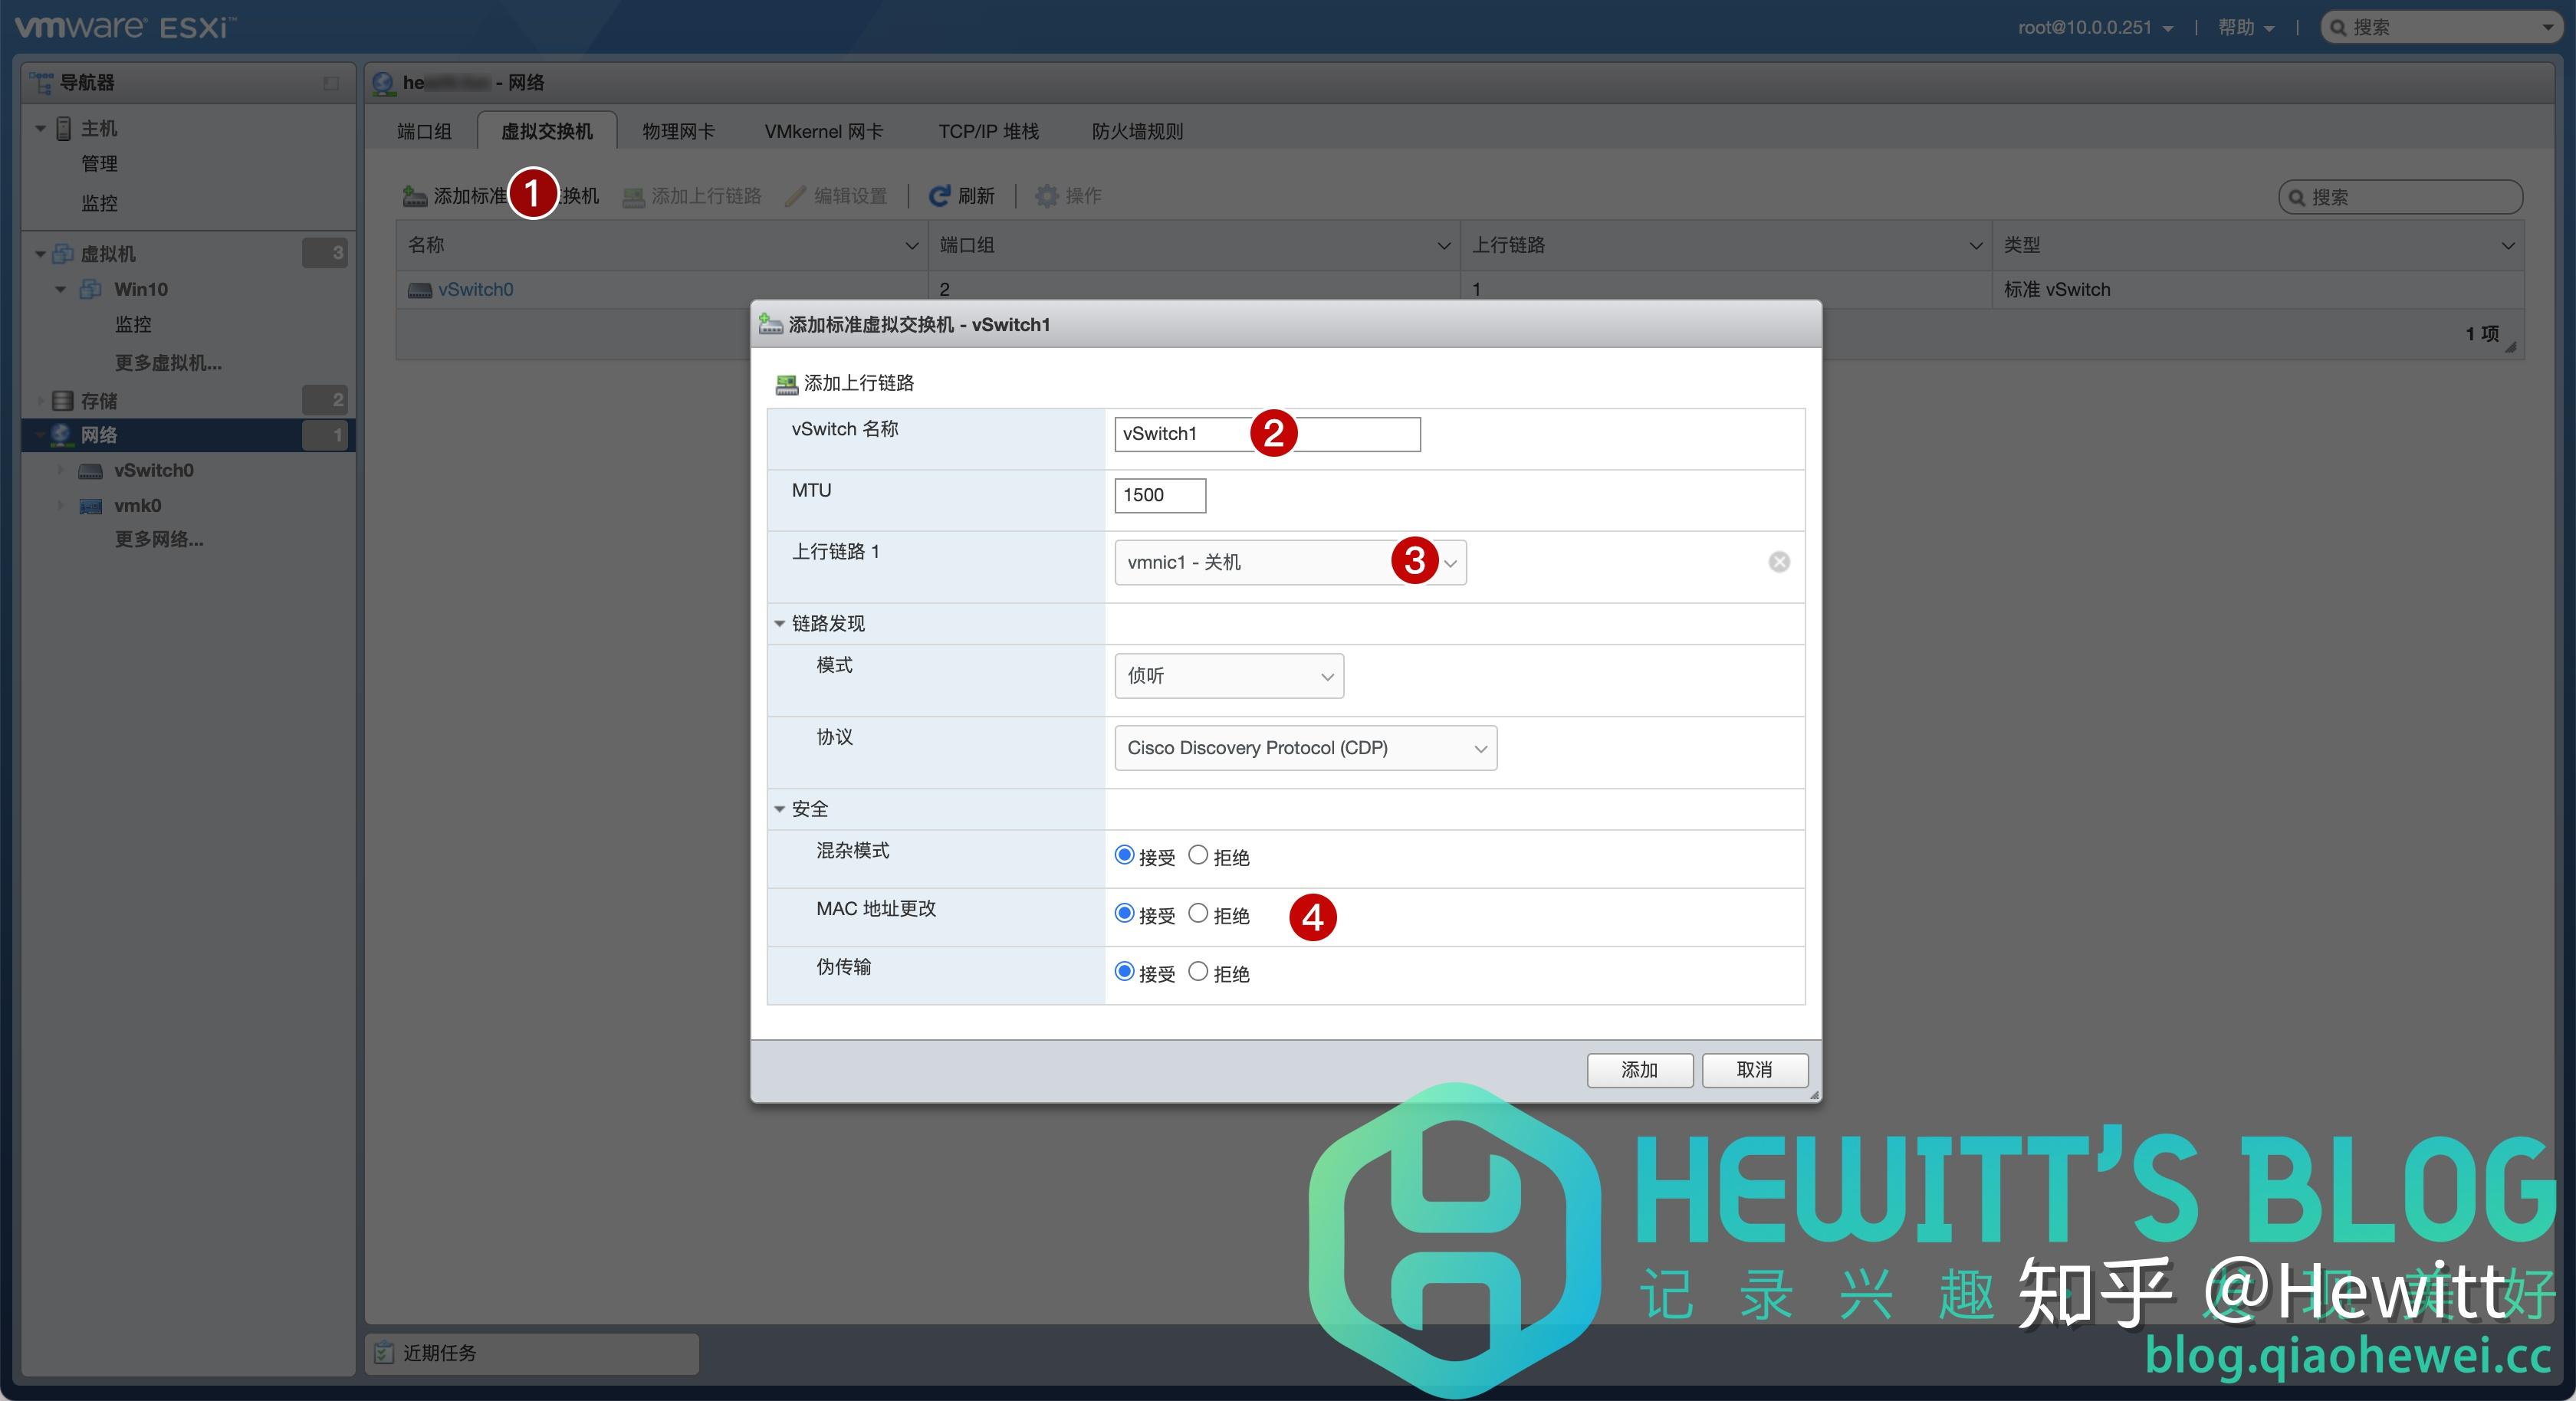Click the 添加标准虚拟交换机 toolbar icon
The height and width of the screenshot is (1401, 2576).
413,196
